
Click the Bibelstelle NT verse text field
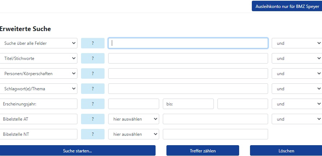pyautogui.click(x=215, y=134)
